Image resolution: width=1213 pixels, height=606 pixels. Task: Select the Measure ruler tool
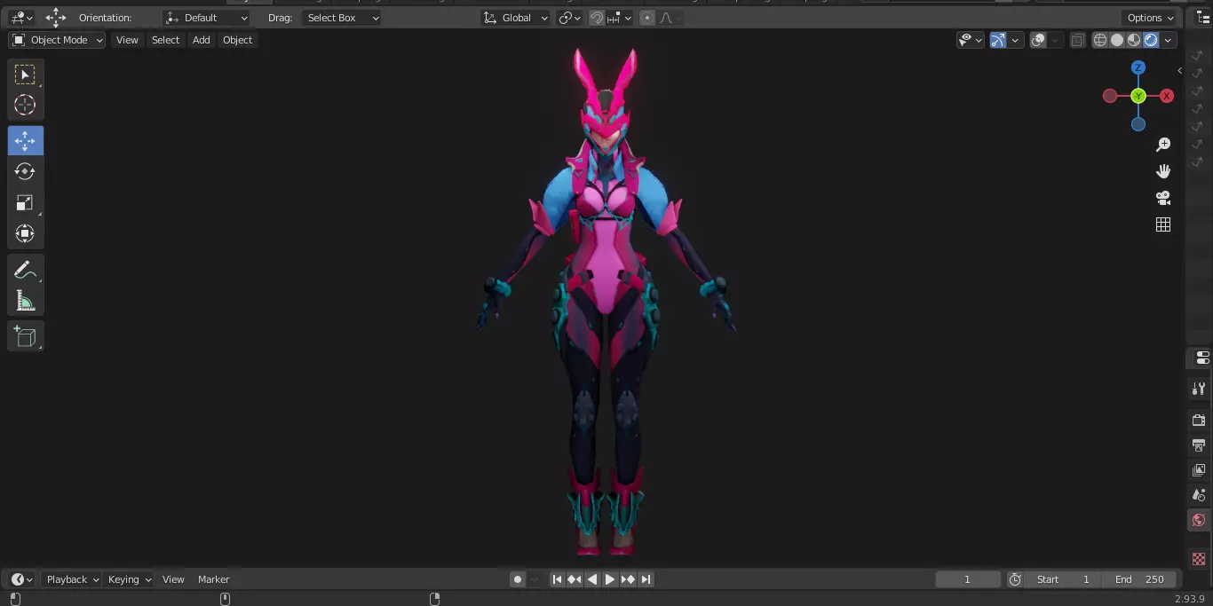point(25,301)
